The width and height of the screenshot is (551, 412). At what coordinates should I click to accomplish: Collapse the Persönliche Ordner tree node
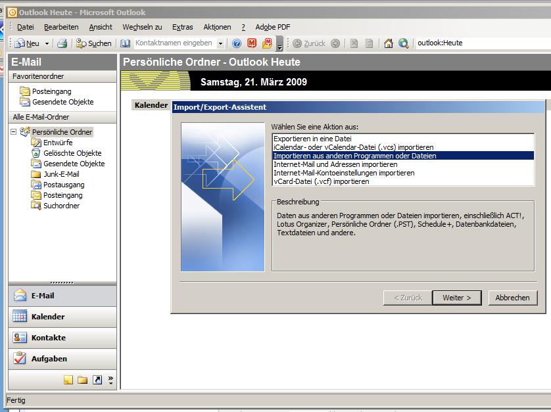coord(13,132)
